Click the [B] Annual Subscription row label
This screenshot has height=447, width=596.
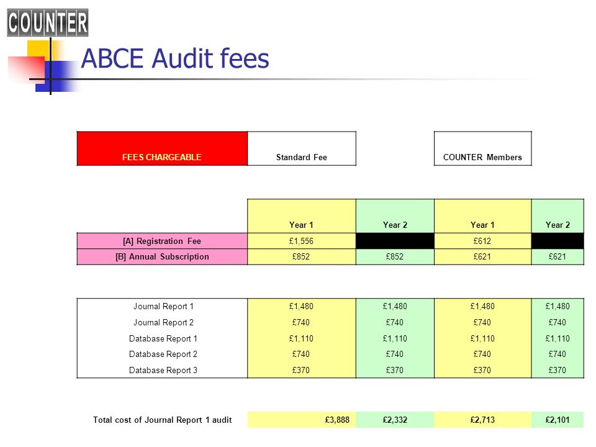pyautogui.click(x=162, y=257)
